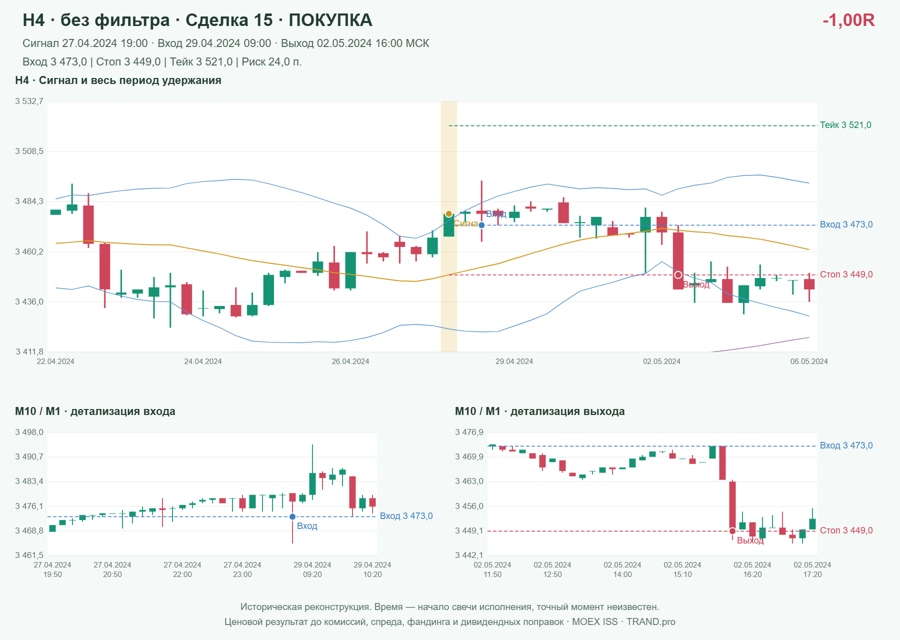Click the Тейк 3 521,0 level label
This screenshot has width=900, height=640.
click(x=845, y=125)
